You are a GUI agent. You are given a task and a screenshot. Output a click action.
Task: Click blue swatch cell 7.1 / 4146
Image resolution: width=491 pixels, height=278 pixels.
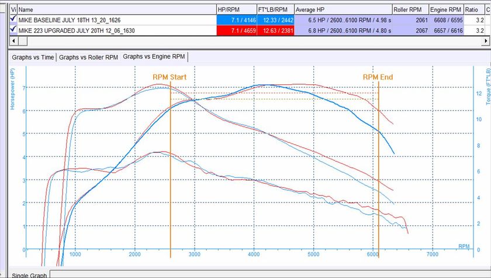click(x=237, y=20)
